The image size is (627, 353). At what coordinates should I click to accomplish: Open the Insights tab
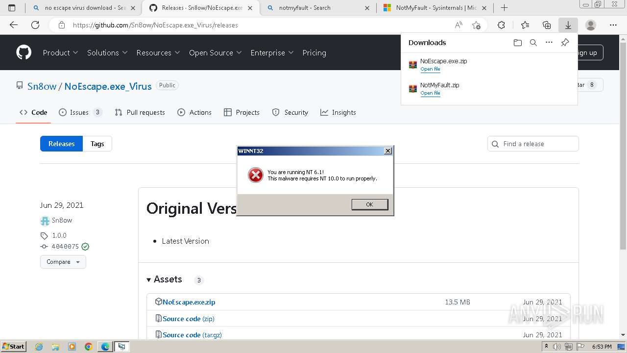[338, 112]
